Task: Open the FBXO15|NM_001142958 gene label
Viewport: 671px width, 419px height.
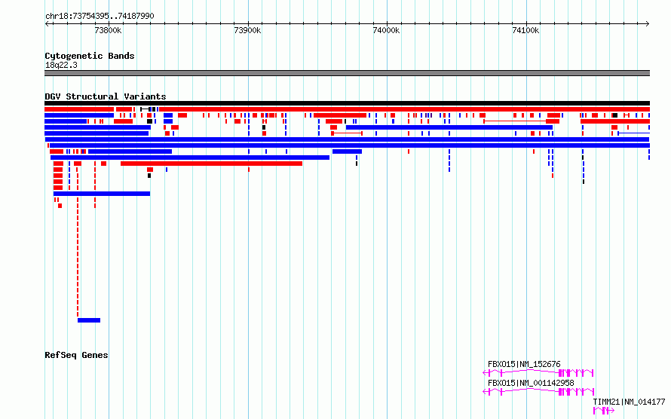Action: (x=531, y=383)
